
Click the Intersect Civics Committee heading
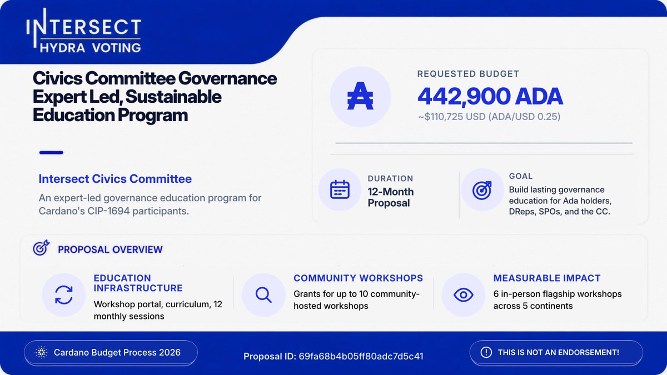click(115, 179)
